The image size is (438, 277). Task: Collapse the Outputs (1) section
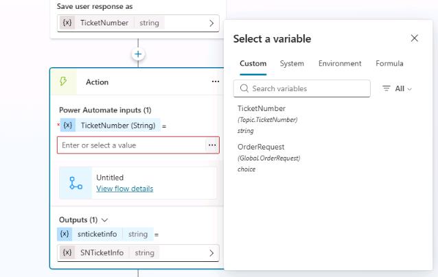(105, 220)
